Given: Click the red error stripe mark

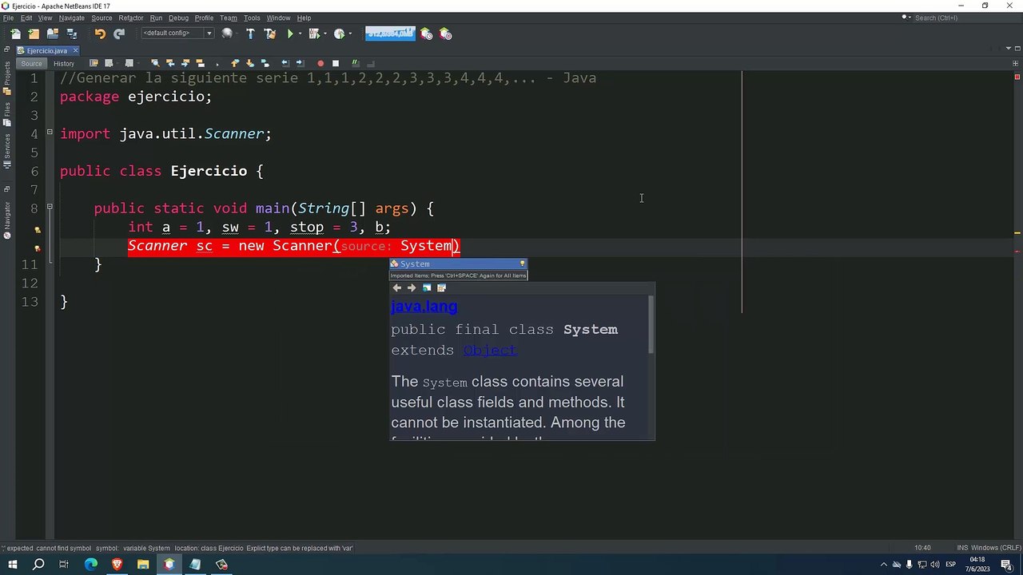Looking at the screenshot, I should point(1017,251).
